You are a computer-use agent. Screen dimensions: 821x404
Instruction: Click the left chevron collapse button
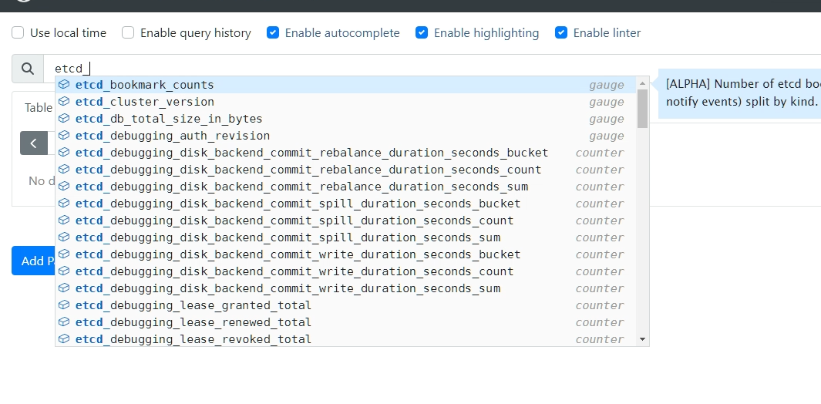click(34, 143)
